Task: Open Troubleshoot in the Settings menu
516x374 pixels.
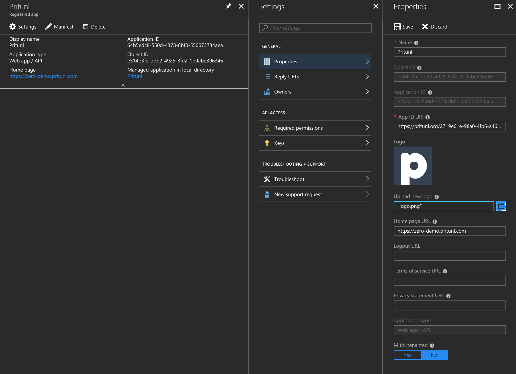Action: [x=315, y=179]
